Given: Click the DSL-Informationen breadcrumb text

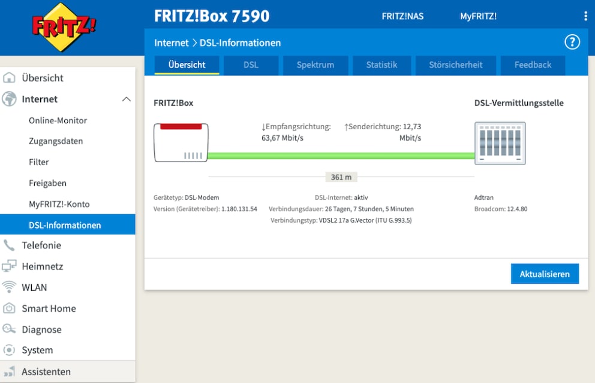Looking at the screenshot, I should (x=240, y=42).
